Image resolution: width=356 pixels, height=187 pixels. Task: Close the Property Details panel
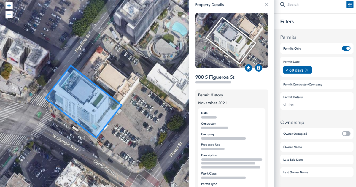coord(266,4)
